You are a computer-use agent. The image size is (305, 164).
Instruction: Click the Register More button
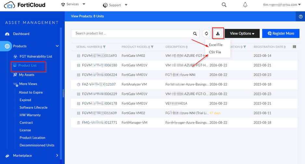[x=281, y=33]
